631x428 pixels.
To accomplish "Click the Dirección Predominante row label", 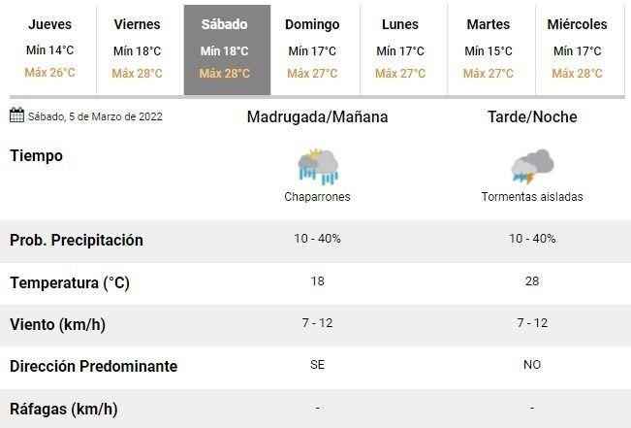I will (x=93, y=367).
